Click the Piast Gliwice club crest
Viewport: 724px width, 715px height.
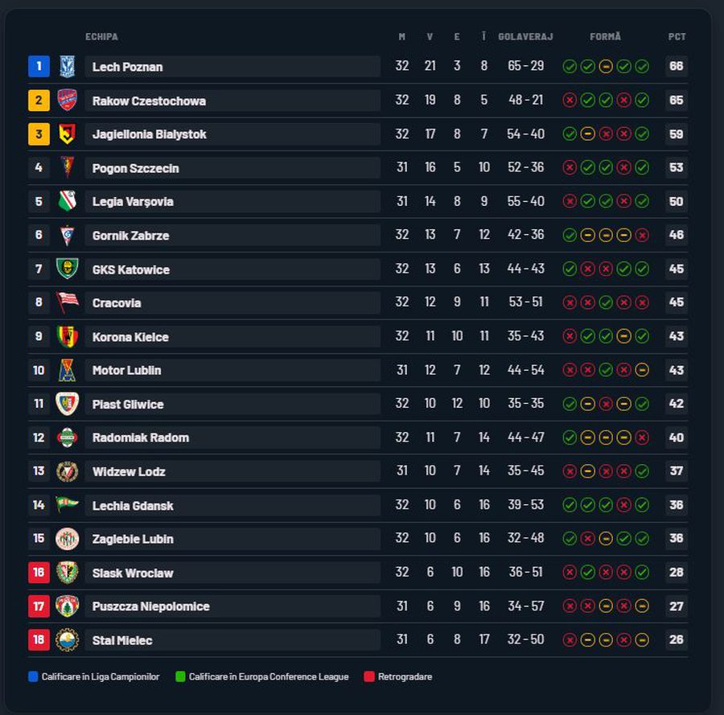[x=67, y=404]
